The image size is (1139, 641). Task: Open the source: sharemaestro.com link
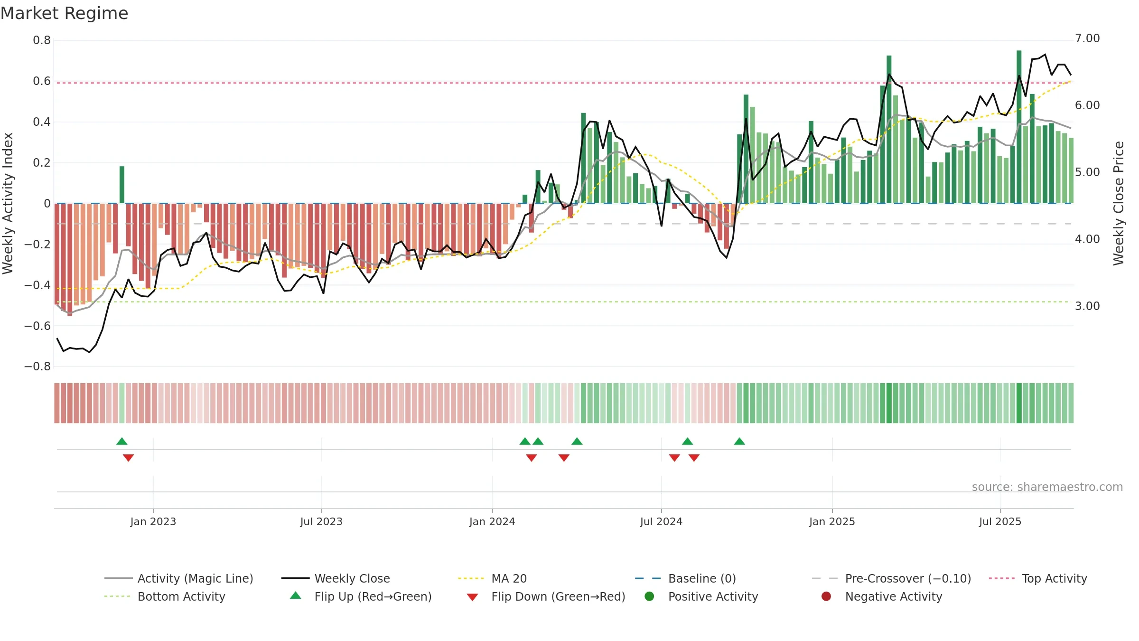(x=1047, y=487)
